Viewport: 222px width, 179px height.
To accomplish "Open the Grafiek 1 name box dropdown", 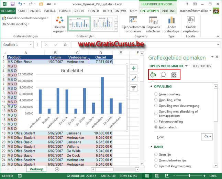I will 31,44.
